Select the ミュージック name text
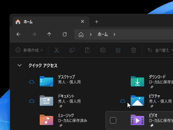Image resolution: width=173 pixels, height=130 pixels. click(x=66, y=116)
